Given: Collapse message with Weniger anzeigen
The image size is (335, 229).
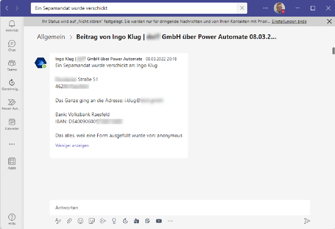Looking at the screenshot, I should click(x=72, y=145).
